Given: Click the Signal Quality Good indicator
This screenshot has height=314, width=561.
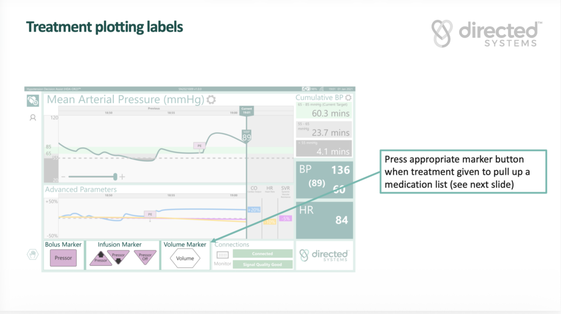Looking at the screenshot, I should pos(262,264).
